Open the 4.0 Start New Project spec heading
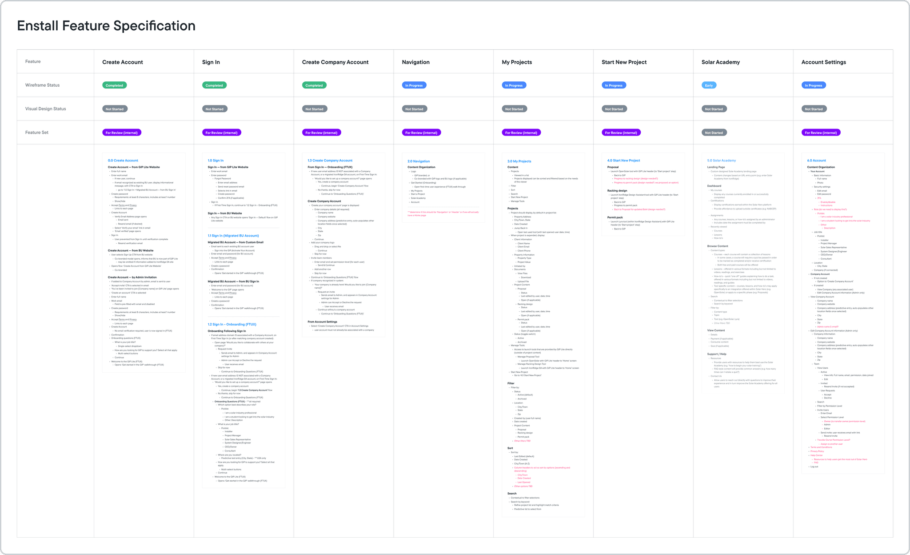Screen dimensions: 910x555 624,161
